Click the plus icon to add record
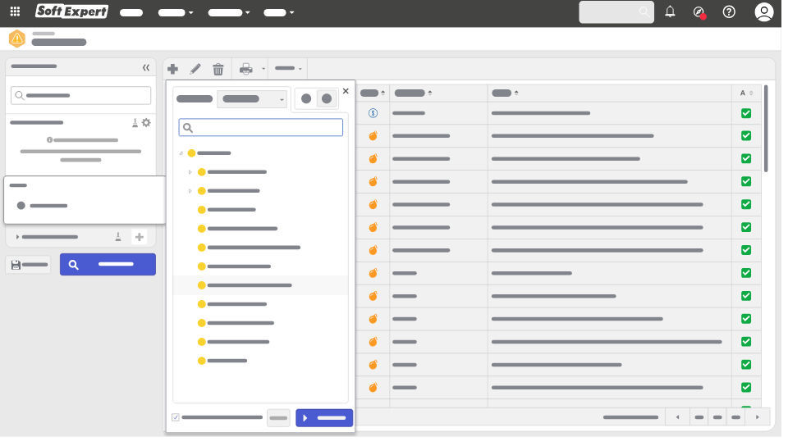Screen dimensions: 788x446 click(x=172, y=69)
